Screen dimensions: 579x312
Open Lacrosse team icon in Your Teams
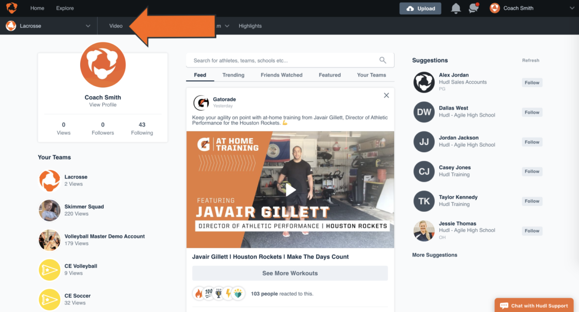(49, 181)
